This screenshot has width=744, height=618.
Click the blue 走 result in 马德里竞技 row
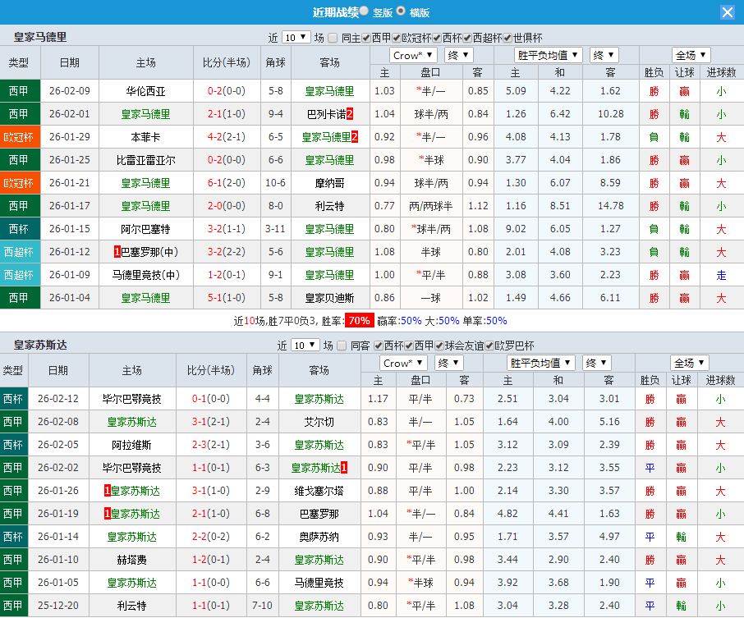[x=720, y=276]
